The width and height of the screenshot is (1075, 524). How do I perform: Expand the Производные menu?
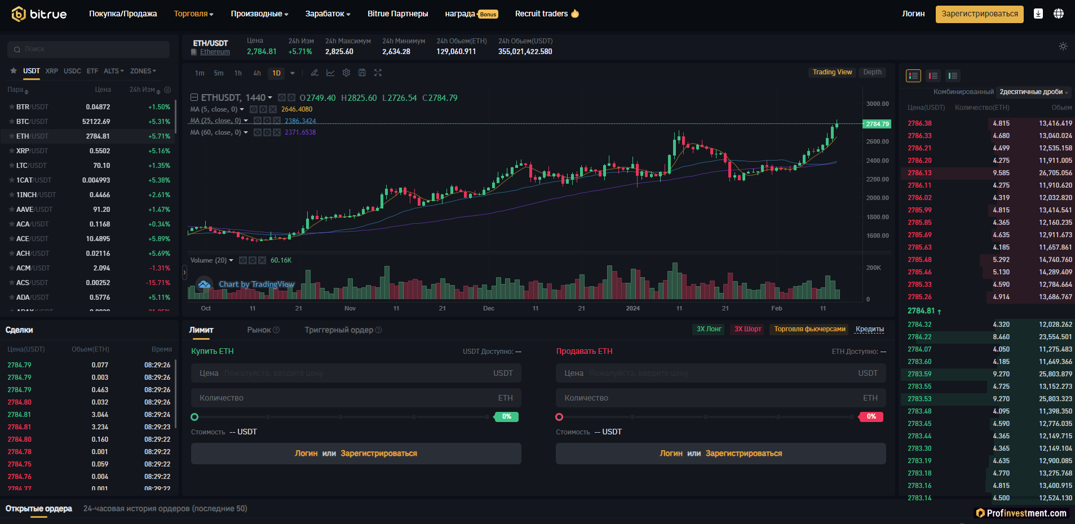[259, 14]
